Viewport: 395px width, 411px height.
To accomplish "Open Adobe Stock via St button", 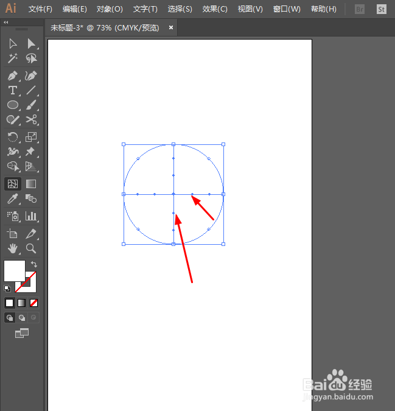I will [x=382, y=9].
